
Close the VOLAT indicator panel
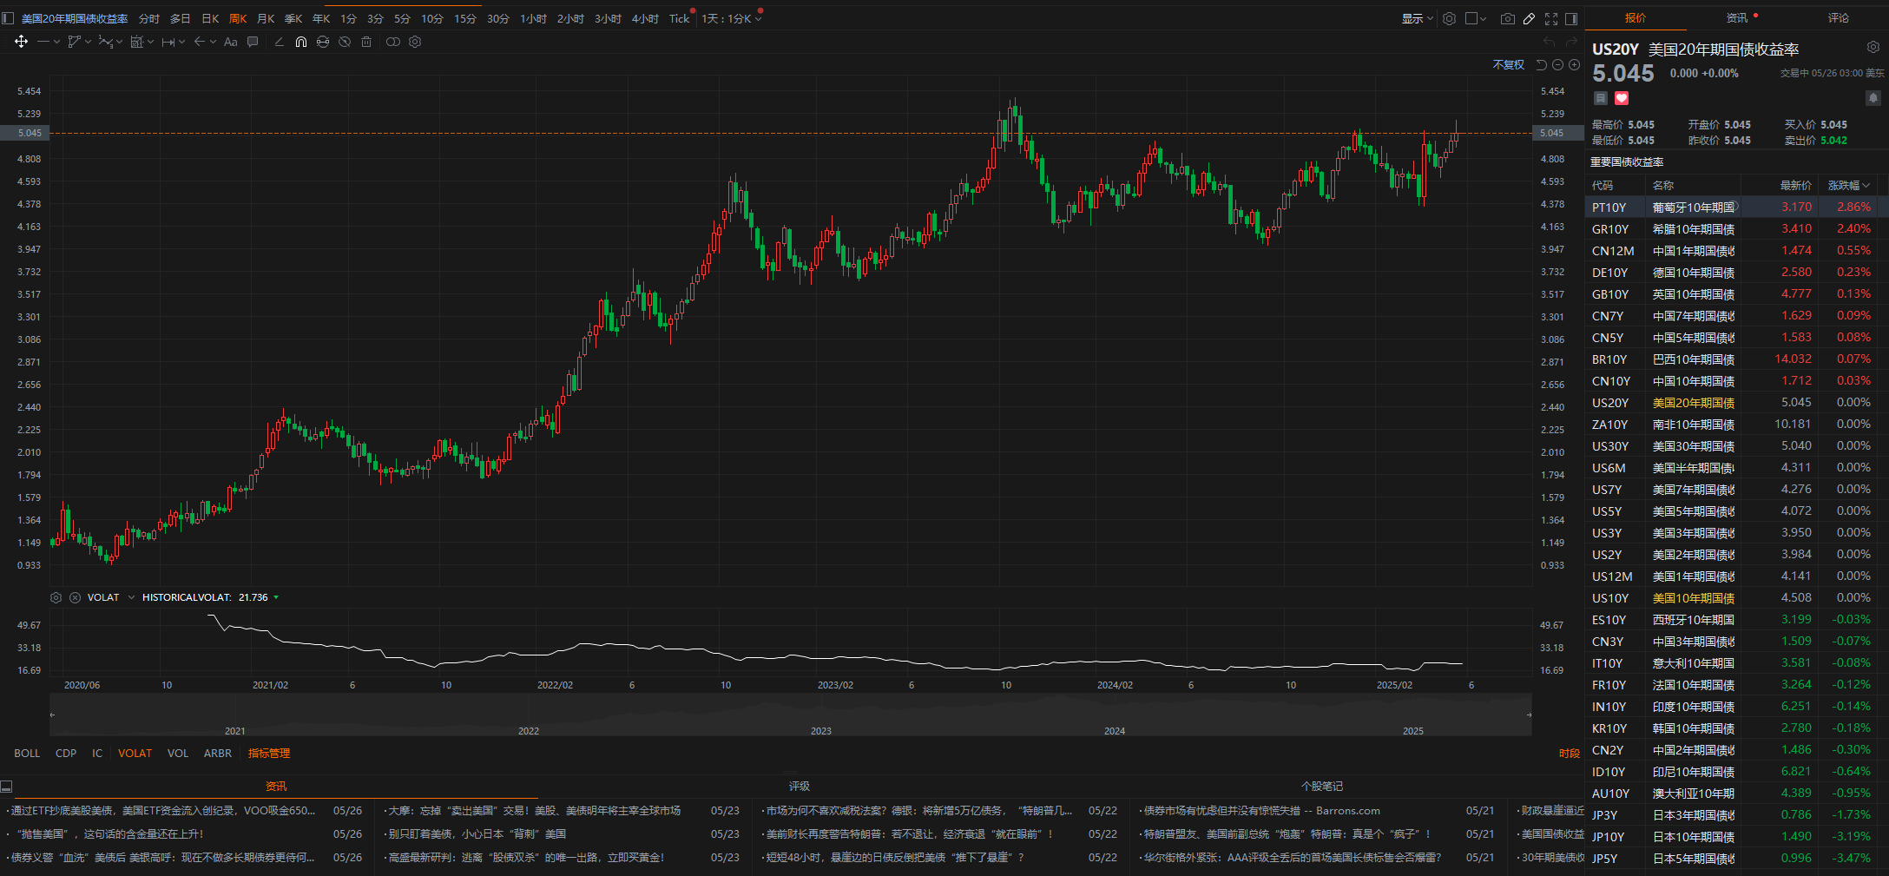pyautogui.click(x=75, y=597)
